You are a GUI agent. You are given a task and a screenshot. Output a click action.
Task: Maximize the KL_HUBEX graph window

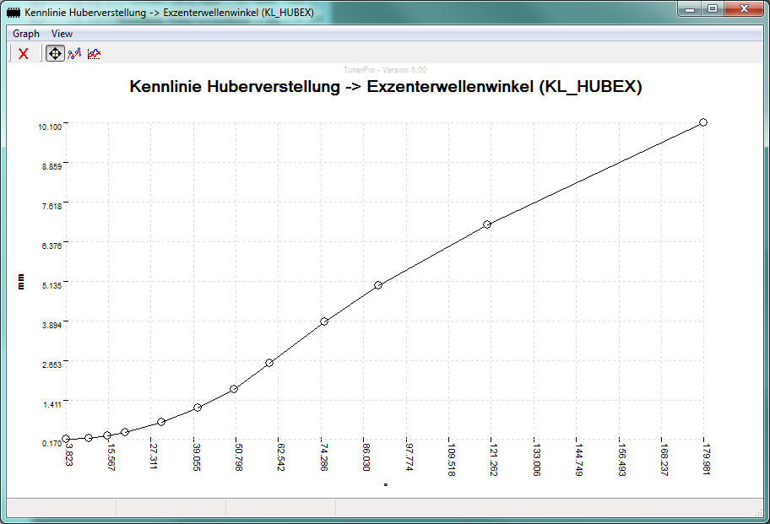[x=713, y=9]
